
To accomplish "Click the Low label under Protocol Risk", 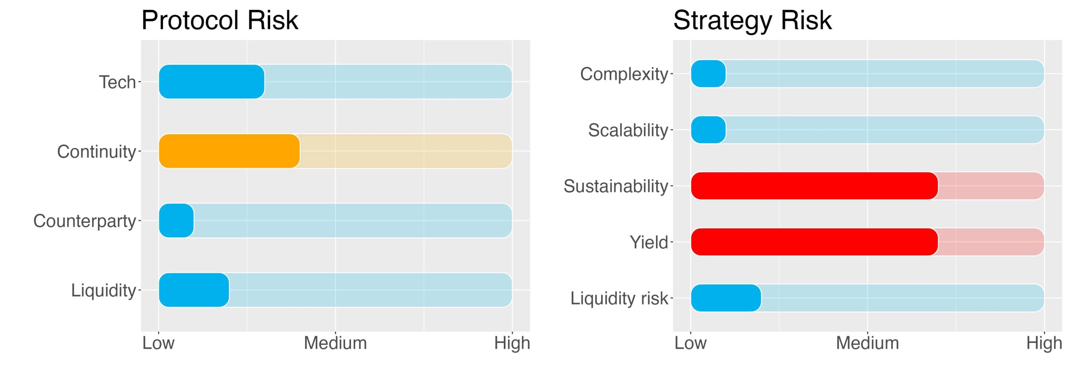I will (158, 343).
